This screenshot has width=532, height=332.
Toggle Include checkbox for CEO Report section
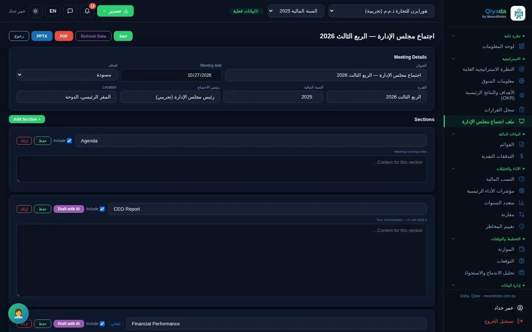pos(102,209)
